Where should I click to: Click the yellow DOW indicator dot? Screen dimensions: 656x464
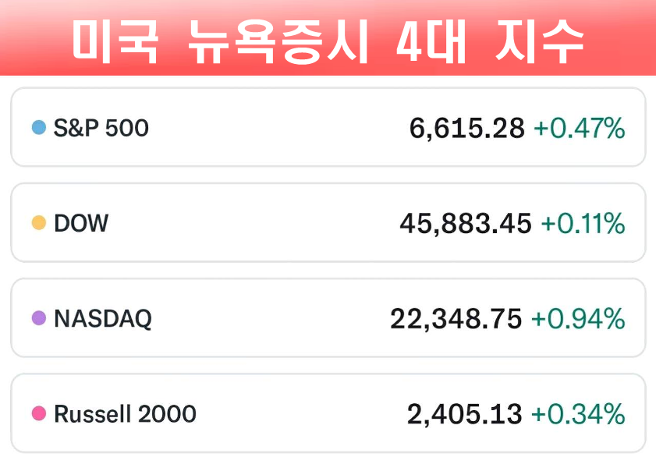[x=39, y=223]
